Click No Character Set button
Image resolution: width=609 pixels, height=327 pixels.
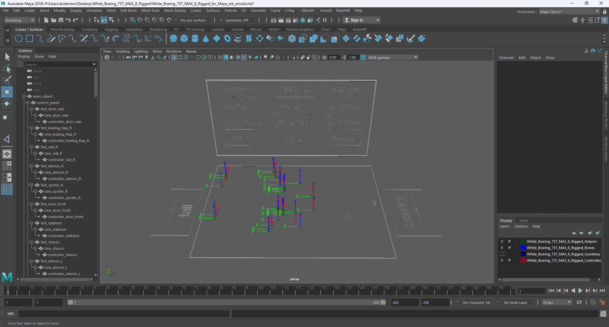(476, 303)
